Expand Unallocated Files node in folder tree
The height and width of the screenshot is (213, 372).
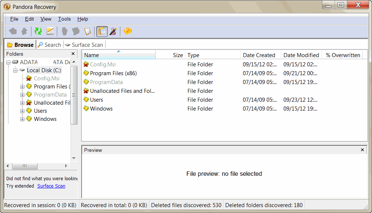[22, 103]
